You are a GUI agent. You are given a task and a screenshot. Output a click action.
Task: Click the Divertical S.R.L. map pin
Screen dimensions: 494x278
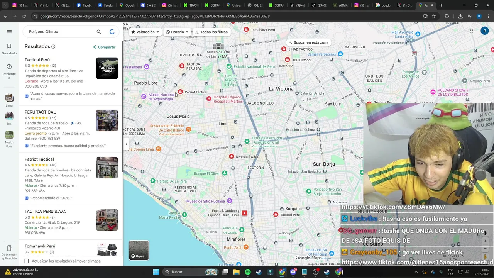[232, 156]
